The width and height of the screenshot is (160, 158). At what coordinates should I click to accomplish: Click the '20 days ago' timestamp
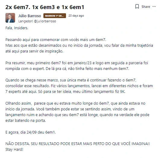(76, 16)
